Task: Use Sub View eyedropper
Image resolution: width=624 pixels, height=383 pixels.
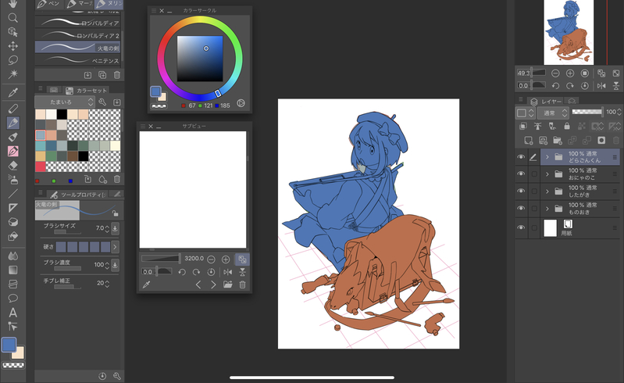Action: (147, 285)
